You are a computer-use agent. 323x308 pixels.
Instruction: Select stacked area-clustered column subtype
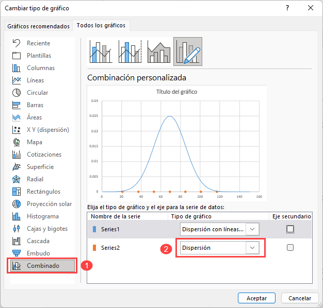tap(159, 52)
